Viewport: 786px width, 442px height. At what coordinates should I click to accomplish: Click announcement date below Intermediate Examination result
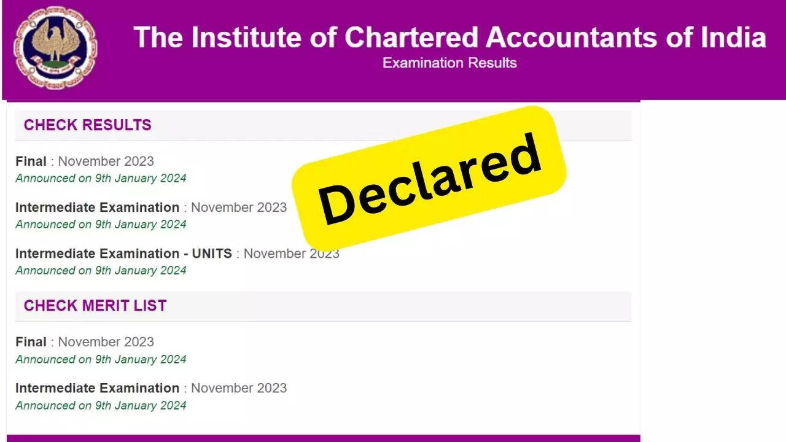click(x=101, y=225)
